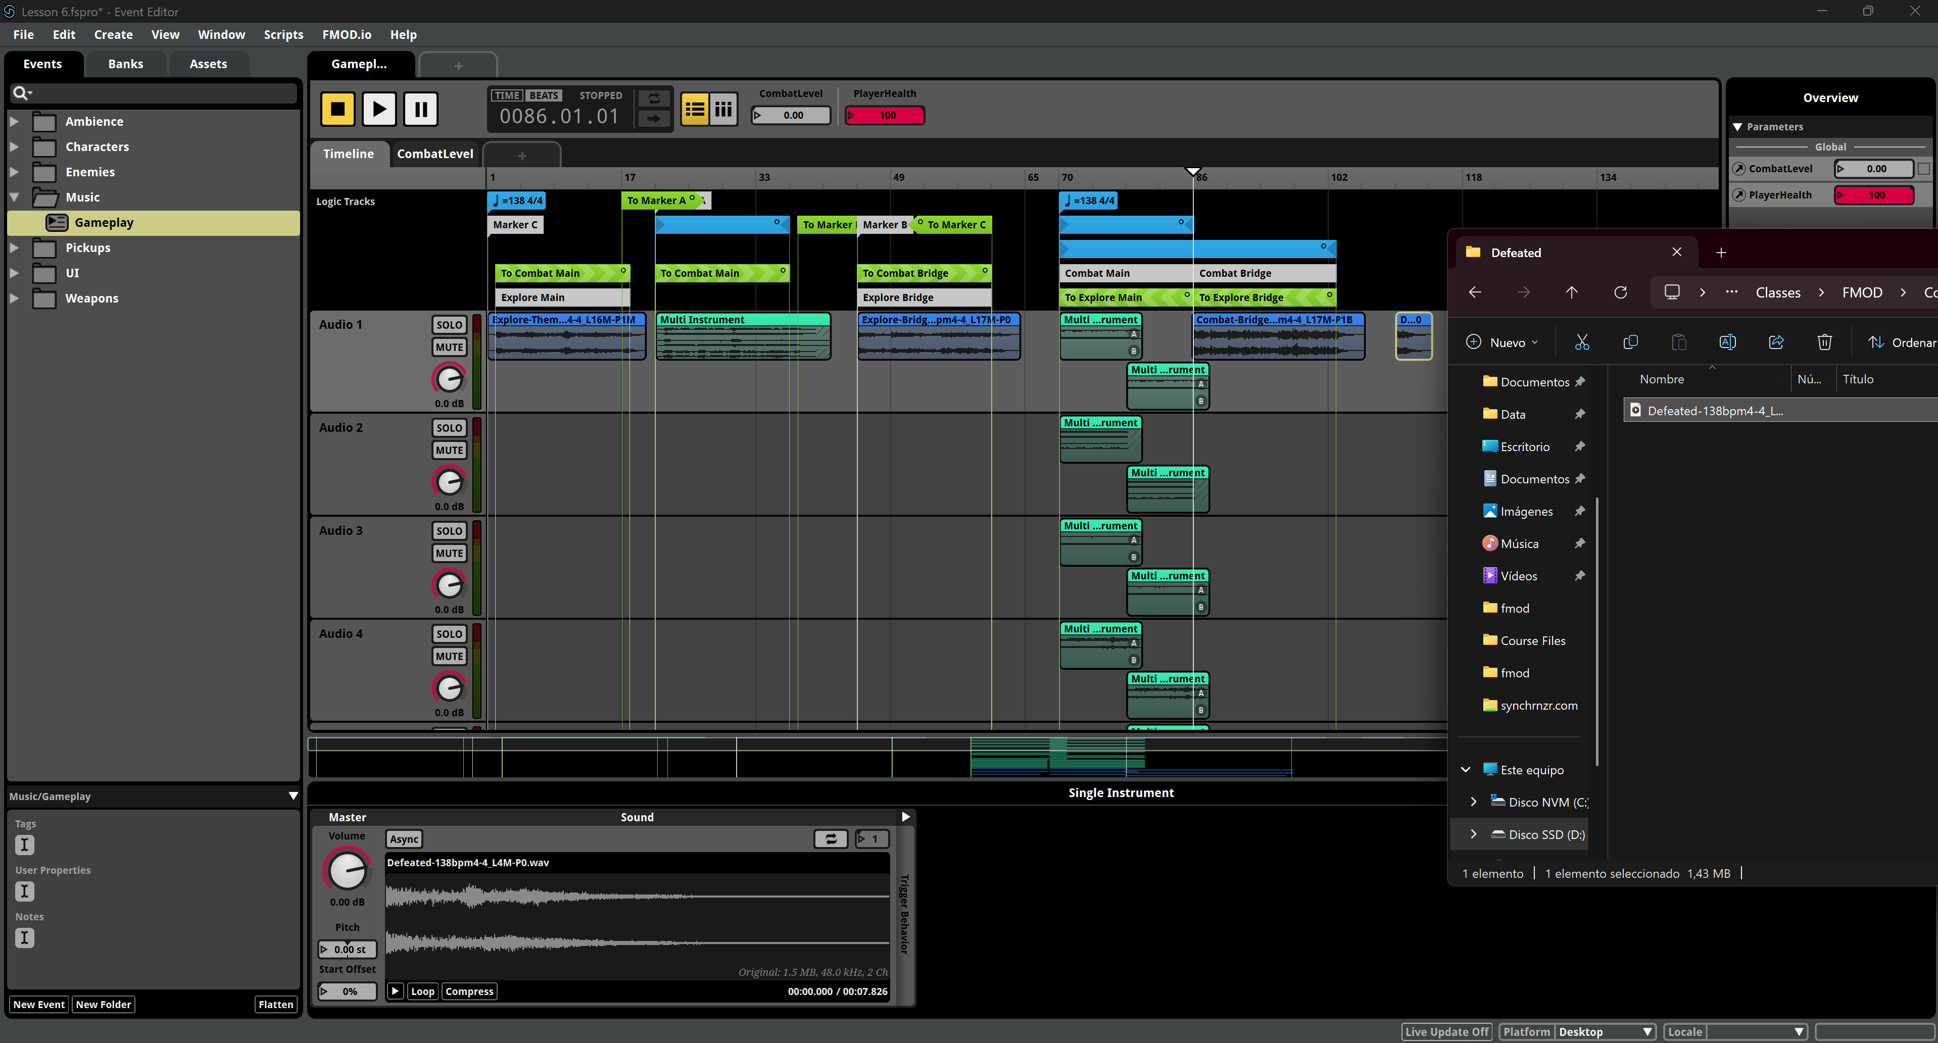
Task: Adjust Audio 1 track volume knob
Action: pyautogui.click(x=449, y=379)
